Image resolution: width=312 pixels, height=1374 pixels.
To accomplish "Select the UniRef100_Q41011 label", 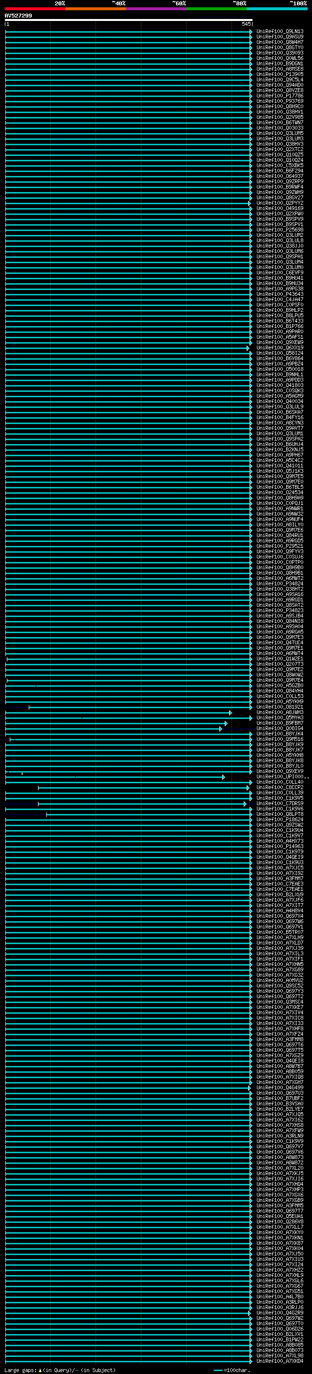I will coord(280,465).
